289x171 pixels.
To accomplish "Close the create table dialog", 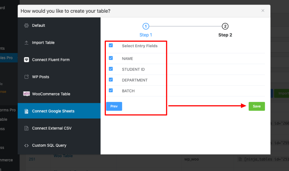I will pos(263,11).
